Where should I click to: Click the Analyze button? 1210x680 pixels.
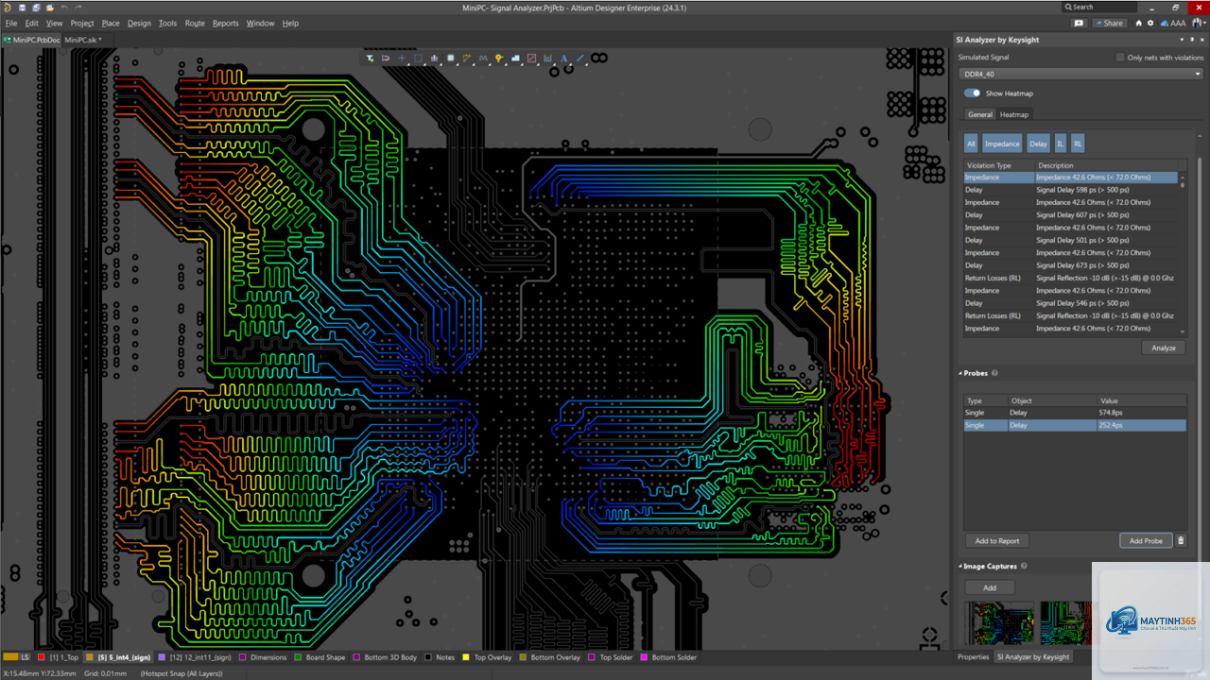coord(1164,348)
